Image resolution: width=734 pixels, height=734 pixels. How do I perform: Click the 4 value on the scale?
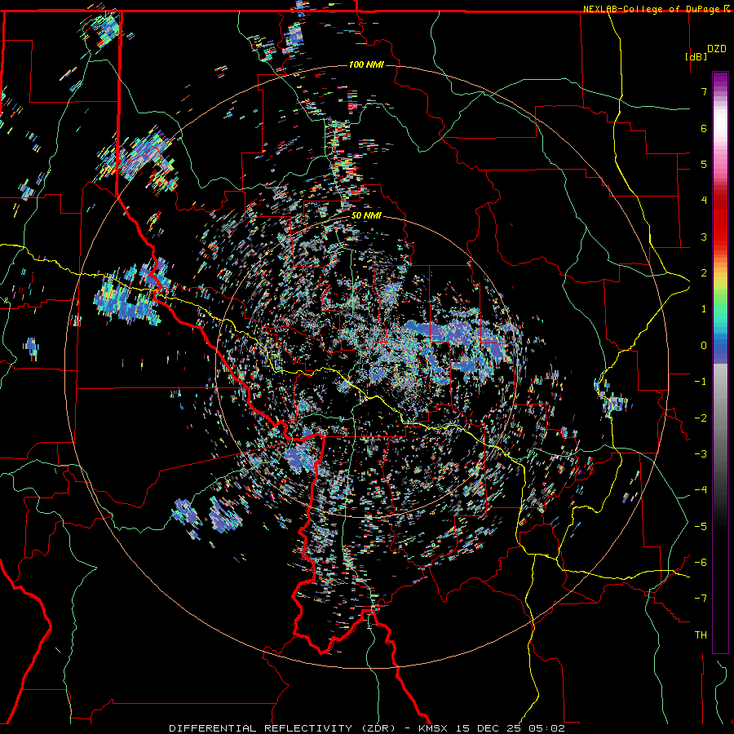click(704, 201)
